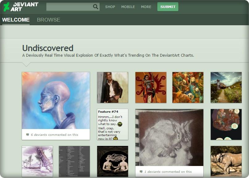Click comment bubble icon under pencil sketch
This screenshot has height=178, width=249.
tap(141, 172)
